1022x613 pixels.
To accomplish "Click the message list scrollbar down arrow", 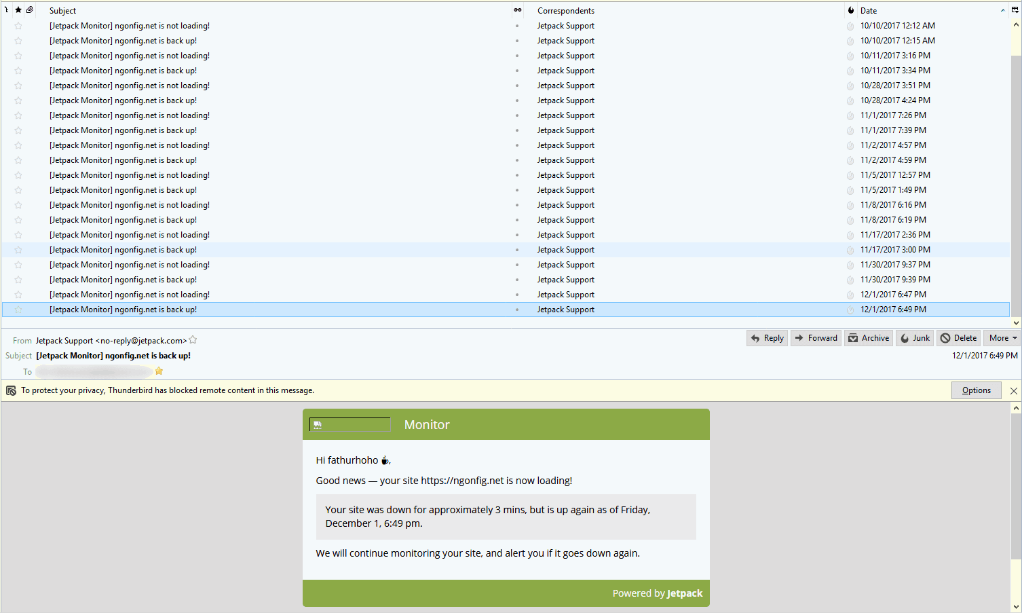I will [1016, 322].
